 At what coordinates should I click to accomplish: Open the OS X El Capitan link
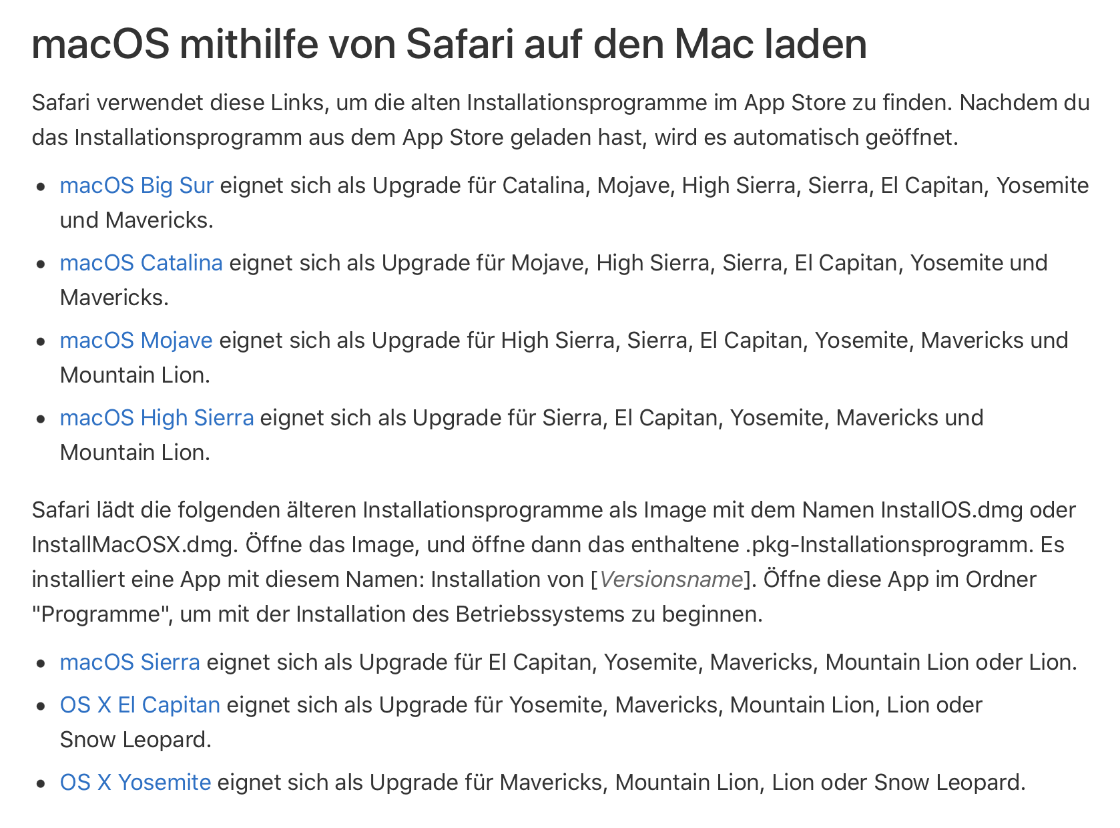click(139, 705)
